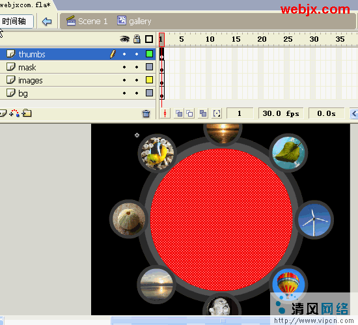Add a motion guide layer

pos(14,113)
